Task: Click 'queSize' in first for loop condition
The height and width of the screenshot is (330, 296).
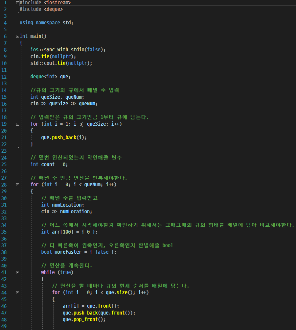Action: (97, 124)
